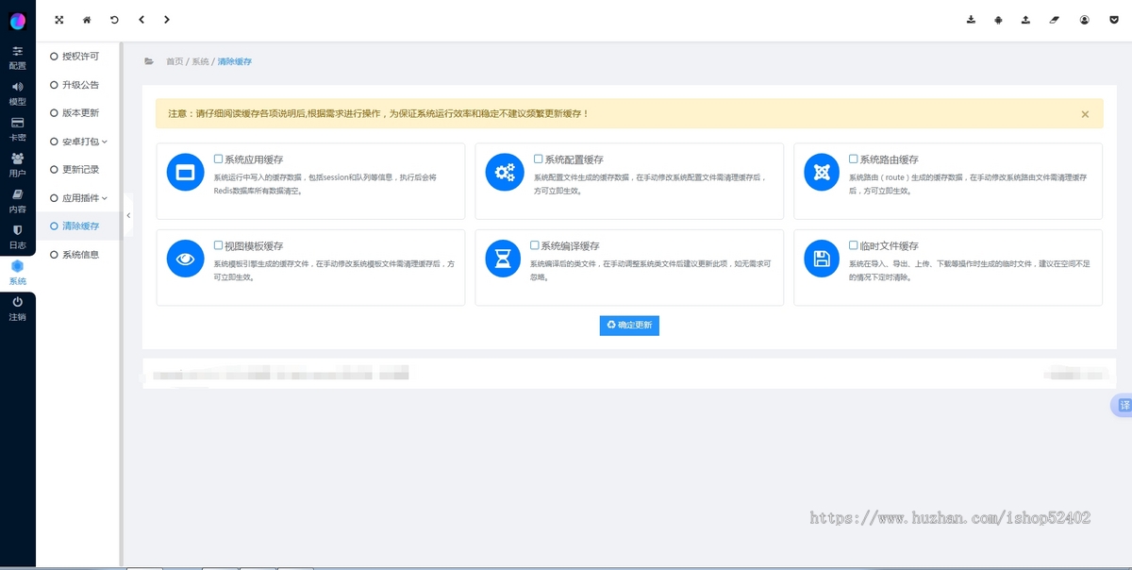
Task: Click the translate 译 badge at right edge
Action: (1122, 405)
